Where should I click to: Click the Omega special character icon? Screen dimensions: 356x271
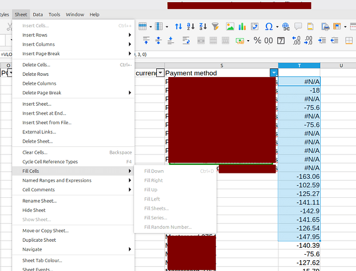point(269,26)
